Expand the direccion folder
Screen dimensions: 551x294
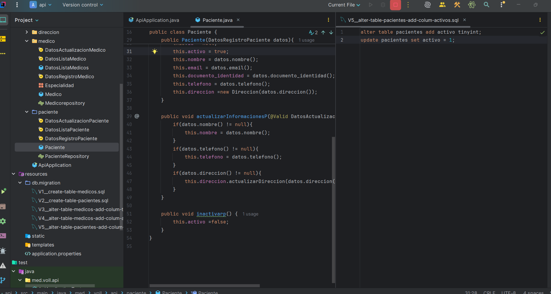[27, 32]
